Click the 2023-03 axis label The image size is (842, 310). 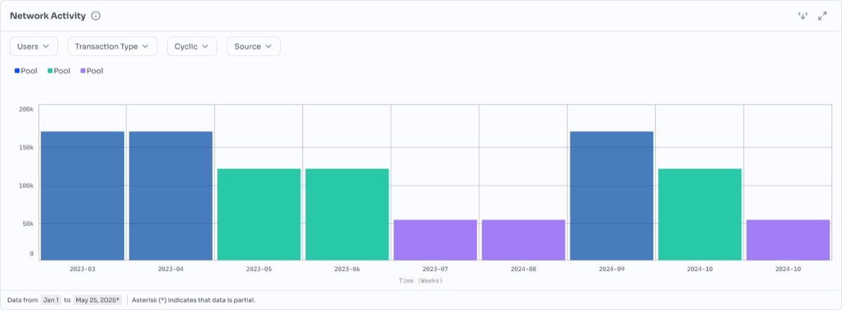[x=83, y=269]
